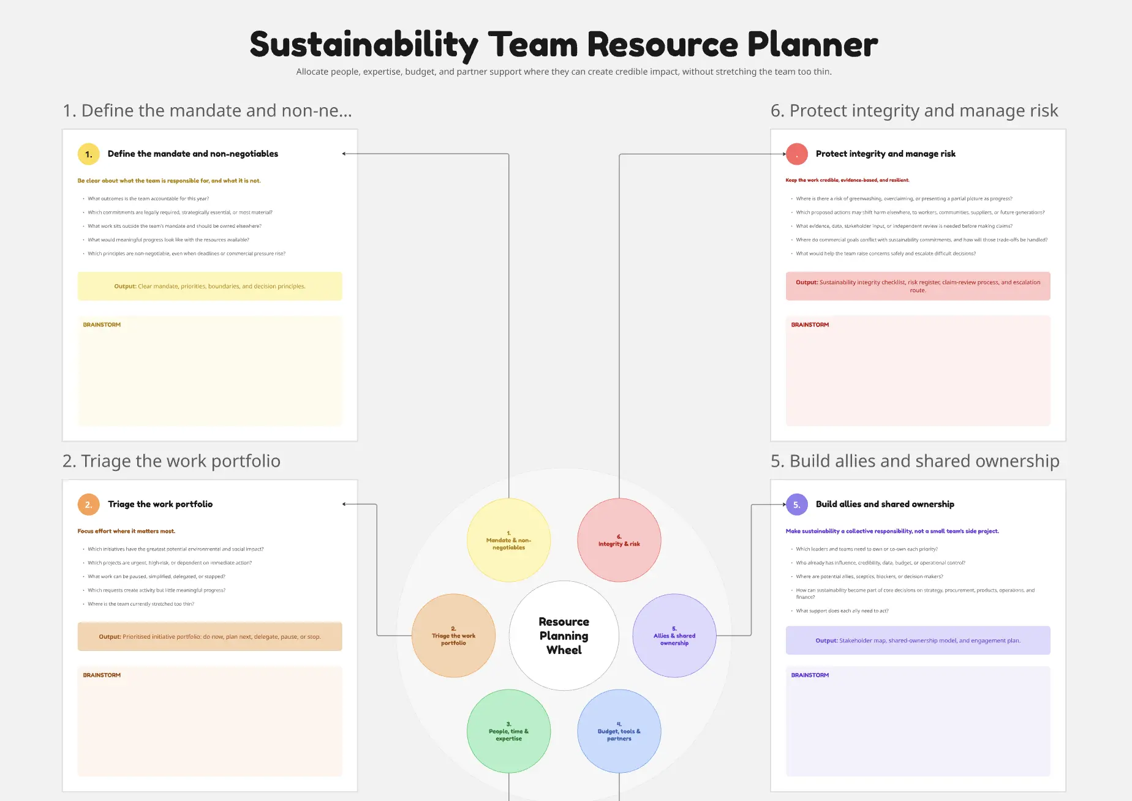1132x801 pixels.
Task: Click bullet 'Which principles are non-negotiable'
Action: click(187, 254)
